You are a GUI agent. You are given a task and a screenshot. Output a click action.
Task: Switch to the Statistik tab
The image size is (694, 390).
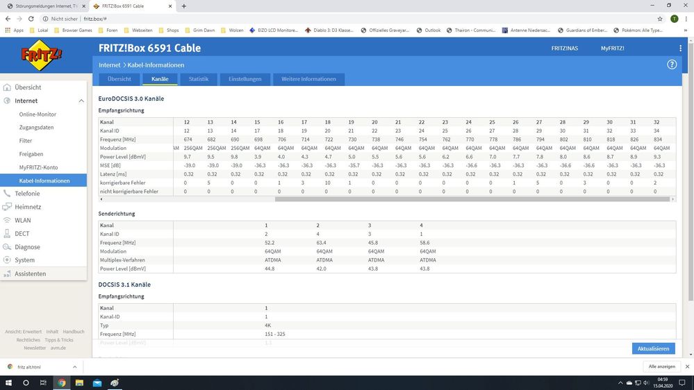198,79
